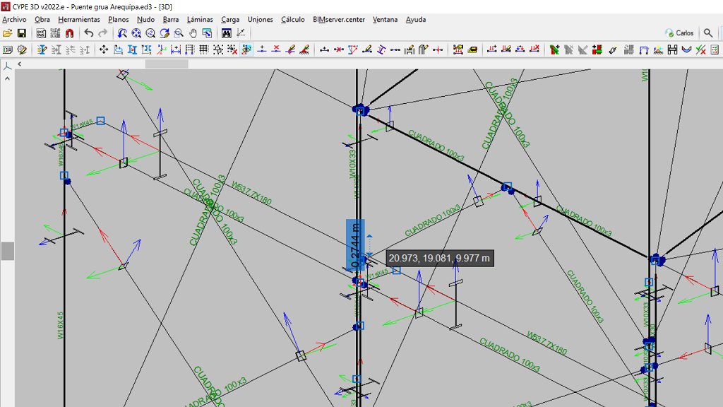Screen dimensions: 723x407
Task: Click the plain grid icon
Action: (203, 49)
